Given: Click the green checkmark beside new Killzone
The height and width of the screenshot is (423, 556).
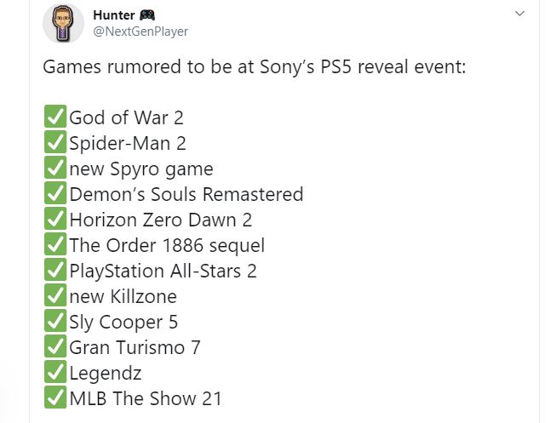Looking at the screenshot, I should 54,296.
